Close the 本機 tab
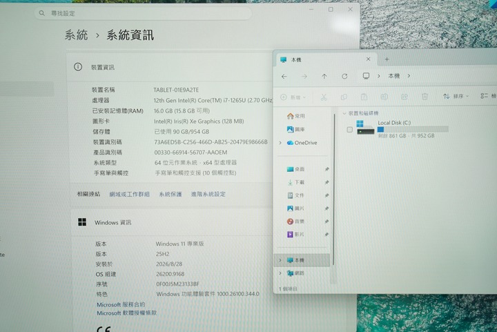The image size is (497, 332). 368,59
